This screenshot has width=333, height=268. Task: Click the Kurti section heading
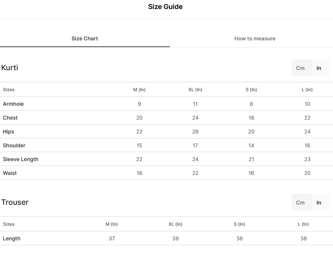(x=10, y=68)
